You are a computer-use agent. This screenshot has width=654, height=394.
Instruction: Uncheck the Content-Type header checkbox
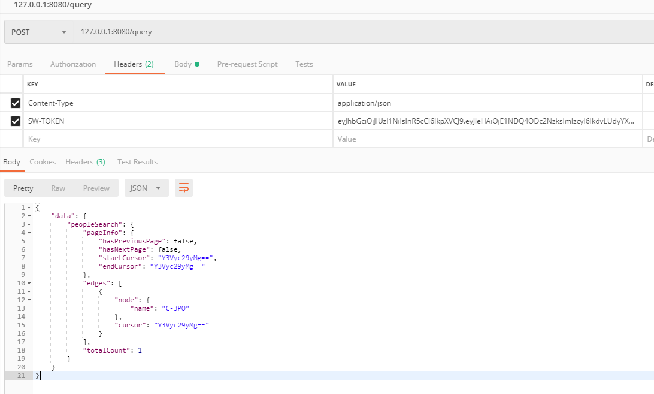16,103
